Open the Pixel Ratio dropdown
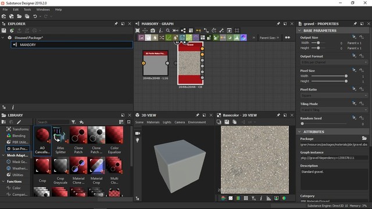 coord(334,95)
